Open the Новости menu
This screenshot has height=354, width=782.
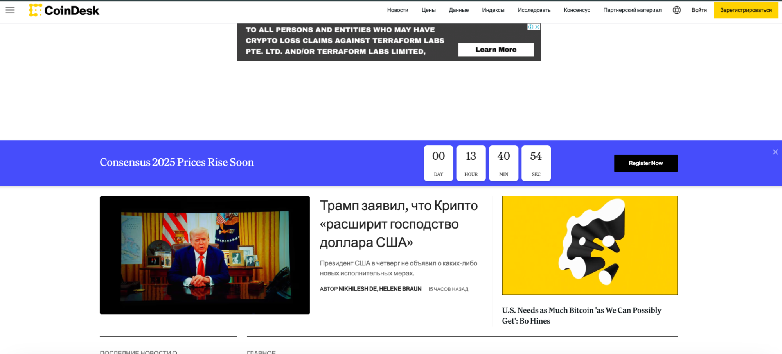pyautogui.click(x=397, y=10)
